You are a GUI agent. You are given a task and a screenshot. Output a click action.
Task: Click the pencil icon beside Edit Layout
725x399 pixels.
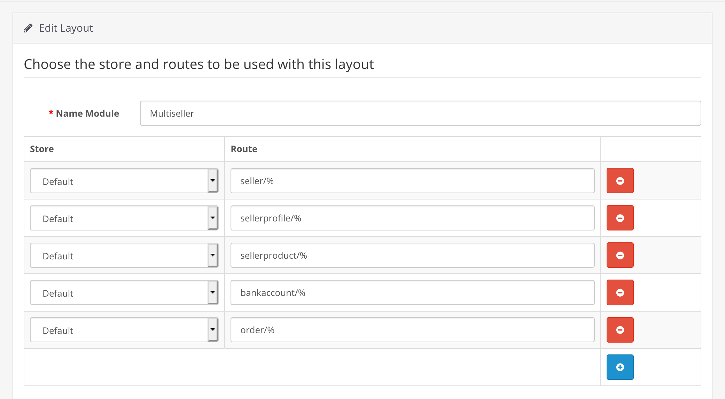[x=29, y=28]
